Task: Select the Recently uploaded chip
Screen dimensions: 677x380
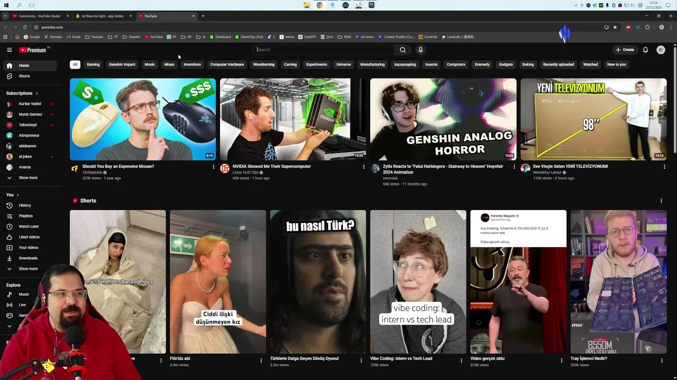Action: click(x=559, y=64)
